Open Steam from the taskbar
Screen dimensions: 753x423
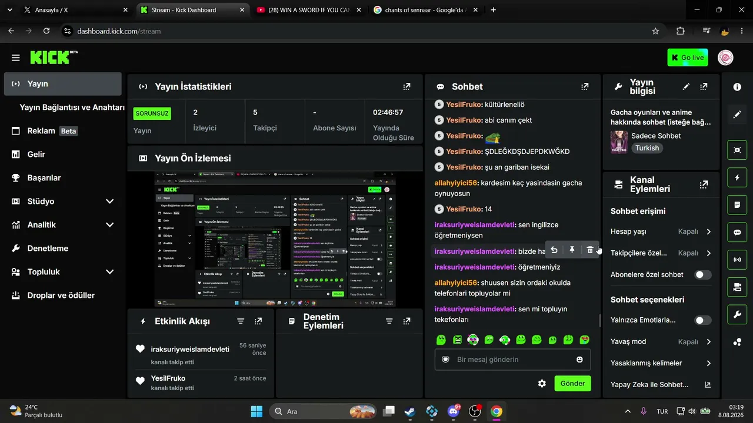(410, 411)
